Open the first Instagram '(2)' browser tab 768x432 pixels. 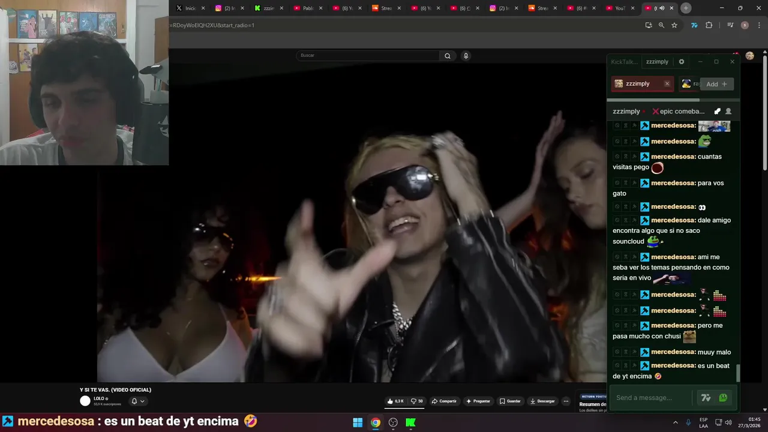(x=229, y=8)
